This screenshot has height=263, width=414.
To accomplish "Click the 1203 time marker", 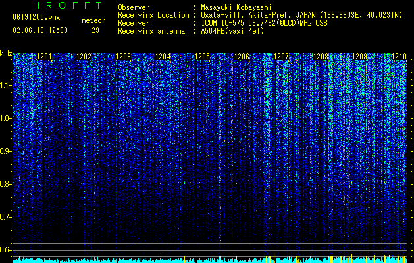I will [x=123, y=57].
